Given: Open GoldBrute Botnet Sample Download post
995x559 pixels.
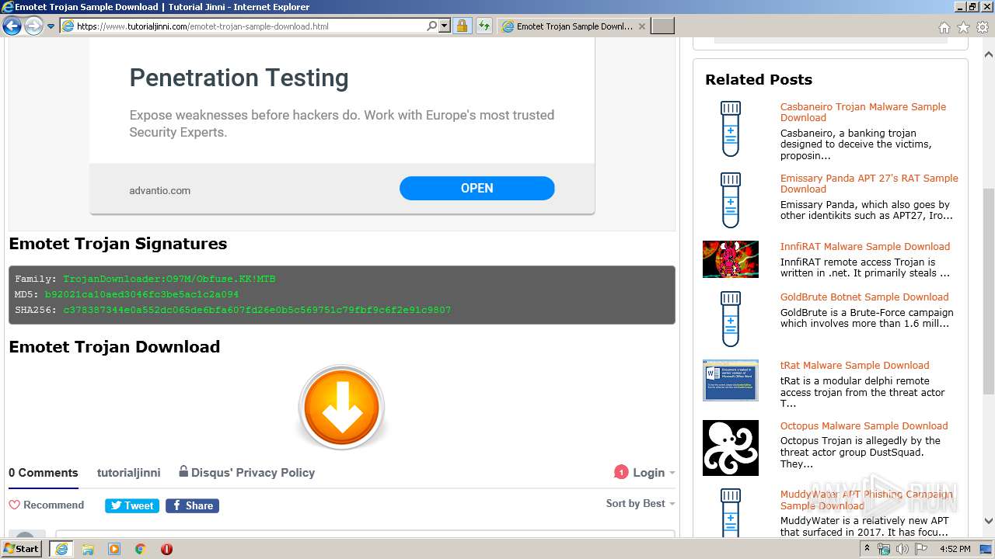Looking at the screenshot, I should (864, 297).
